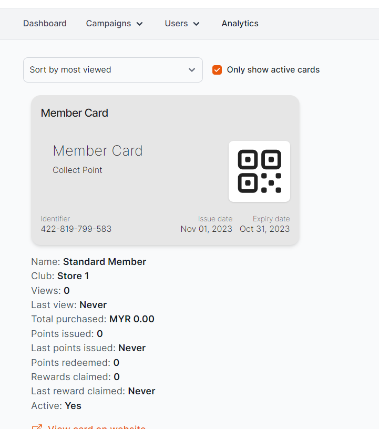Click the issue date Nov 01, 2023
The height and width of the screenshot is (429, 379).
pyautogui.click(x=206, y=229)
